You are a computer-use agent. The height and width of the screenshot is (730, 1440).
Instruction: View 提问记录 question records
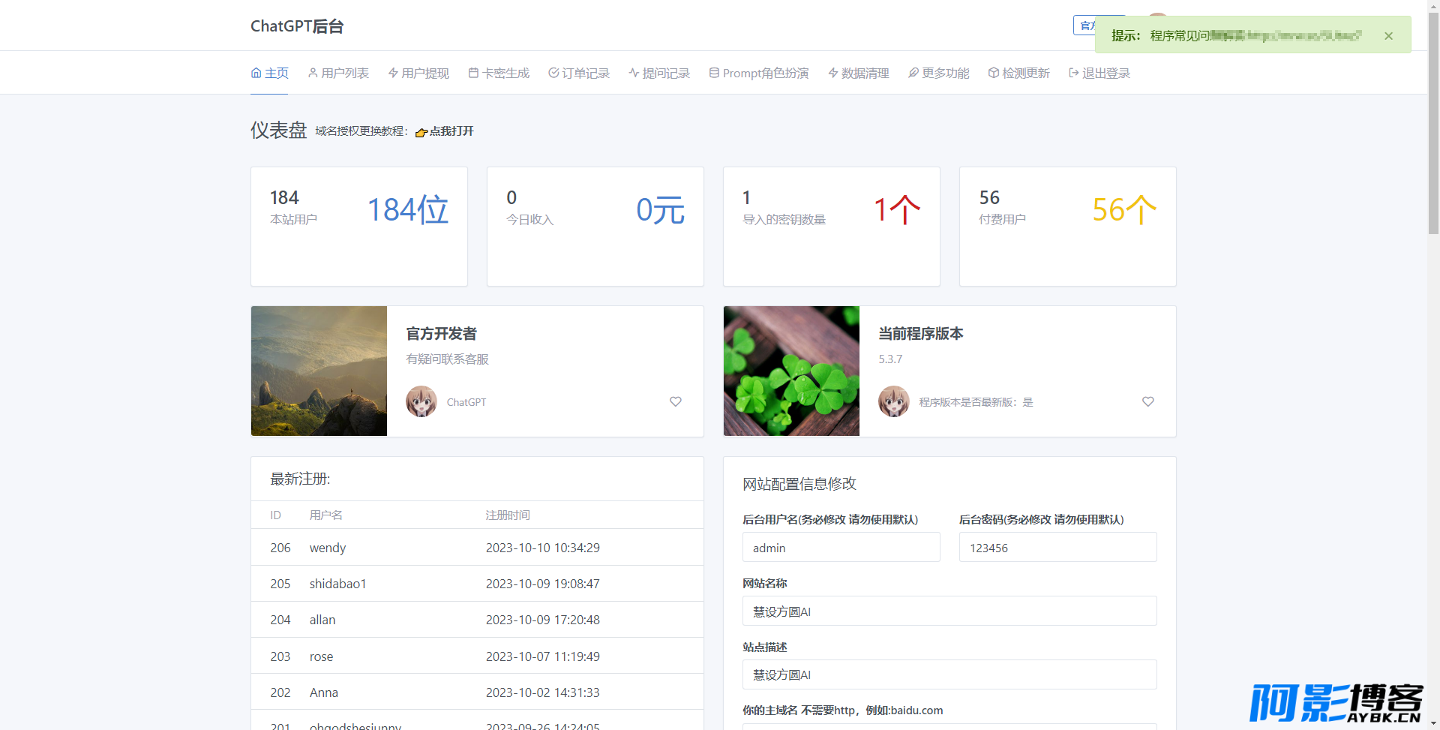click(x=659, y=73)
